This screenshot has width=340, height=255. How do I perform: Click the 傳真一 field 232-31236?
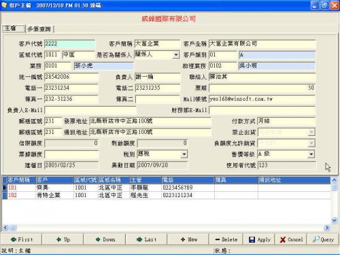tap(71, 99)
